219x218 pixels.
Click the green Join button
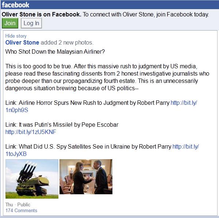(10, 23)
